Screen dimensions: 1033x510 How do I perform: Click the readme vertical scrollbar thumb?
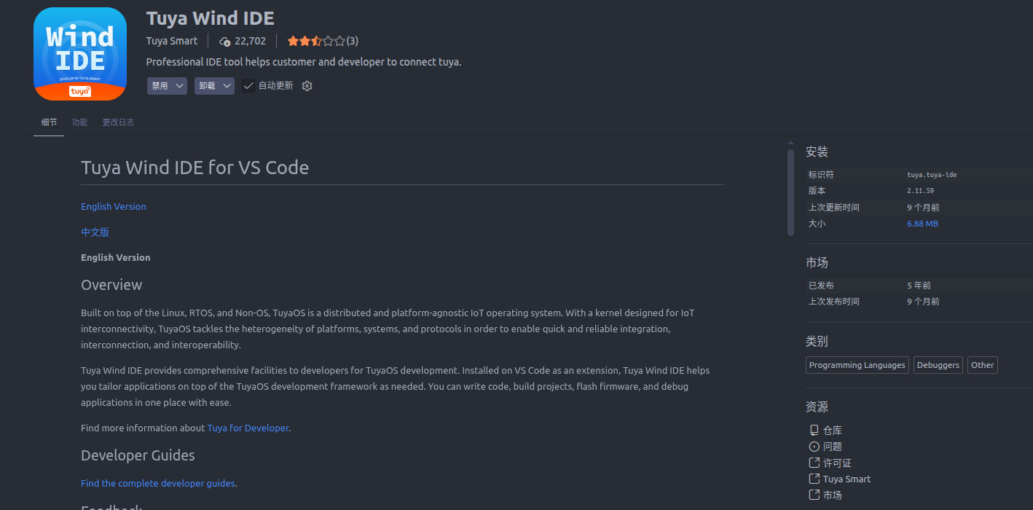[790, 192]
